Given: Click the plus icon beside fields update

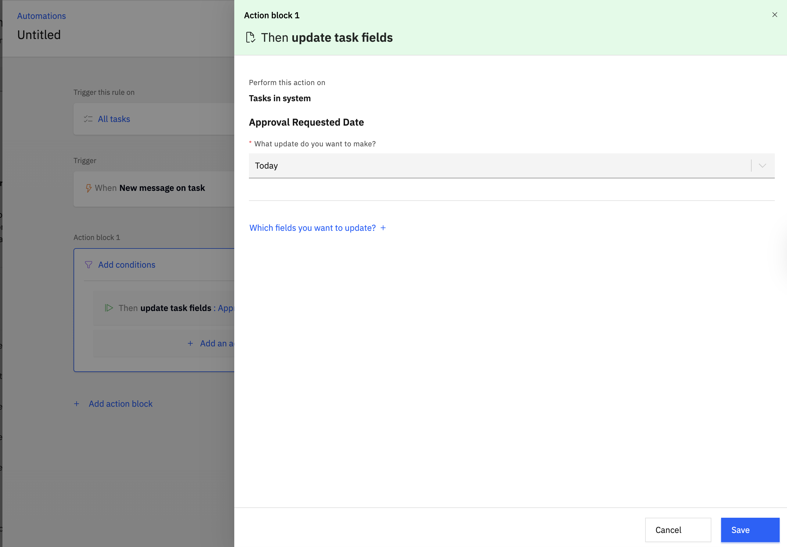Looking at the screenshot, I should 383,228.
